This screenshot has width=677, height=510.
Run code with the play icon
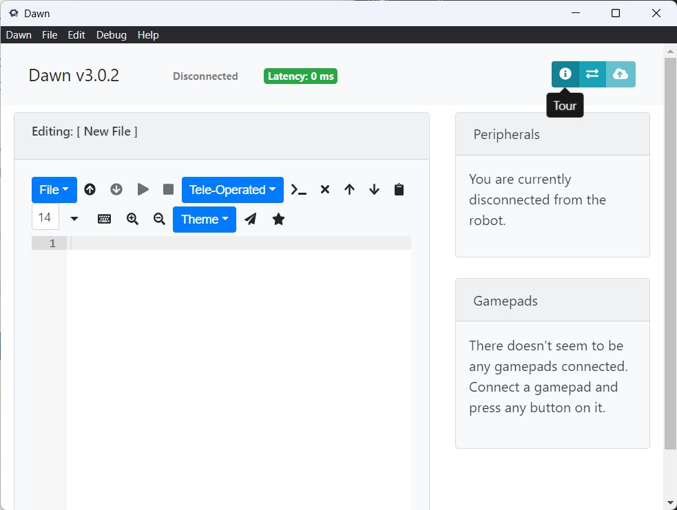pos(143,189)
